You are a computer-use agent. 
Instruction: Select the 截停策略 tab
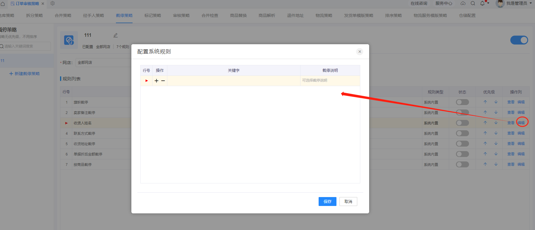click(124, 15)
